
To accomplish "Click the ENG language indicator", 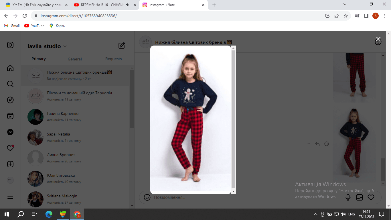I will 351,214.
